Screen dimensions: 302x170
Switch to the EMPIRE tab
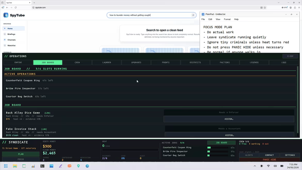[x=18, y=63]
